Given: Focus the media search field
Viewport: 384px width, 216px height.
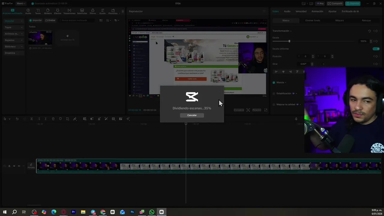Looking at the screenshot, I should [77, 20].
